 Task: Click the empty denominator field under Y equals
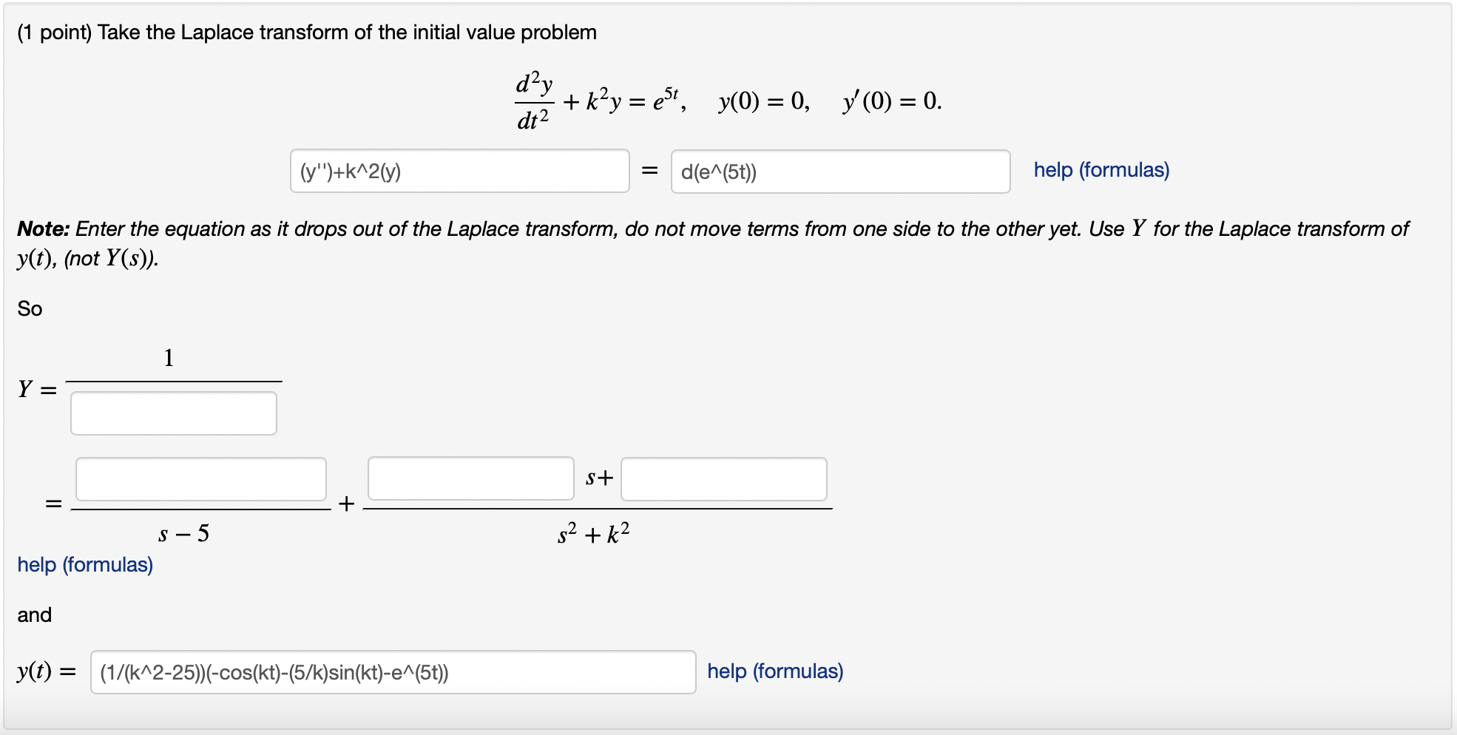point(173,413)
